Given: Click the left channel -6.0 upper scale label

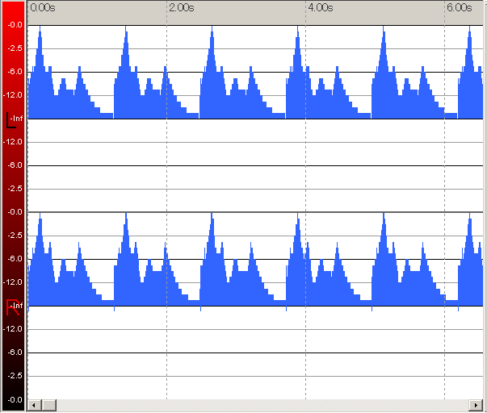Looking at the screenshot, I should coord(15,72).
